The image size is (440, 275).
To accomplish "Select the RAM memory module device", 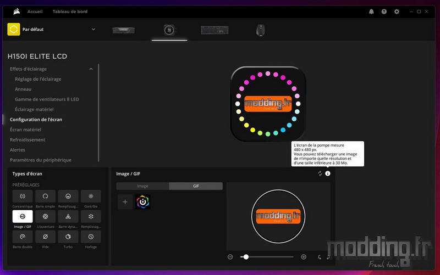I will [123, 30].
